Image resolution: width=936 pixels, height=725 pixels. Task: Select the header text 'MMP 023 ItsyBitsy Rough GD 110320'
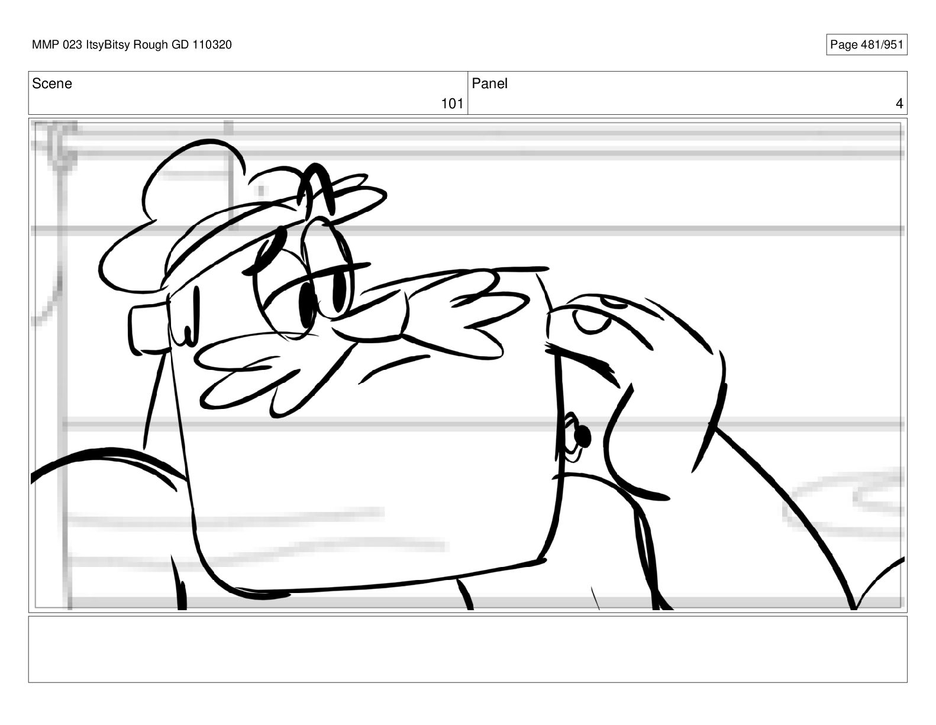point(132,45)
